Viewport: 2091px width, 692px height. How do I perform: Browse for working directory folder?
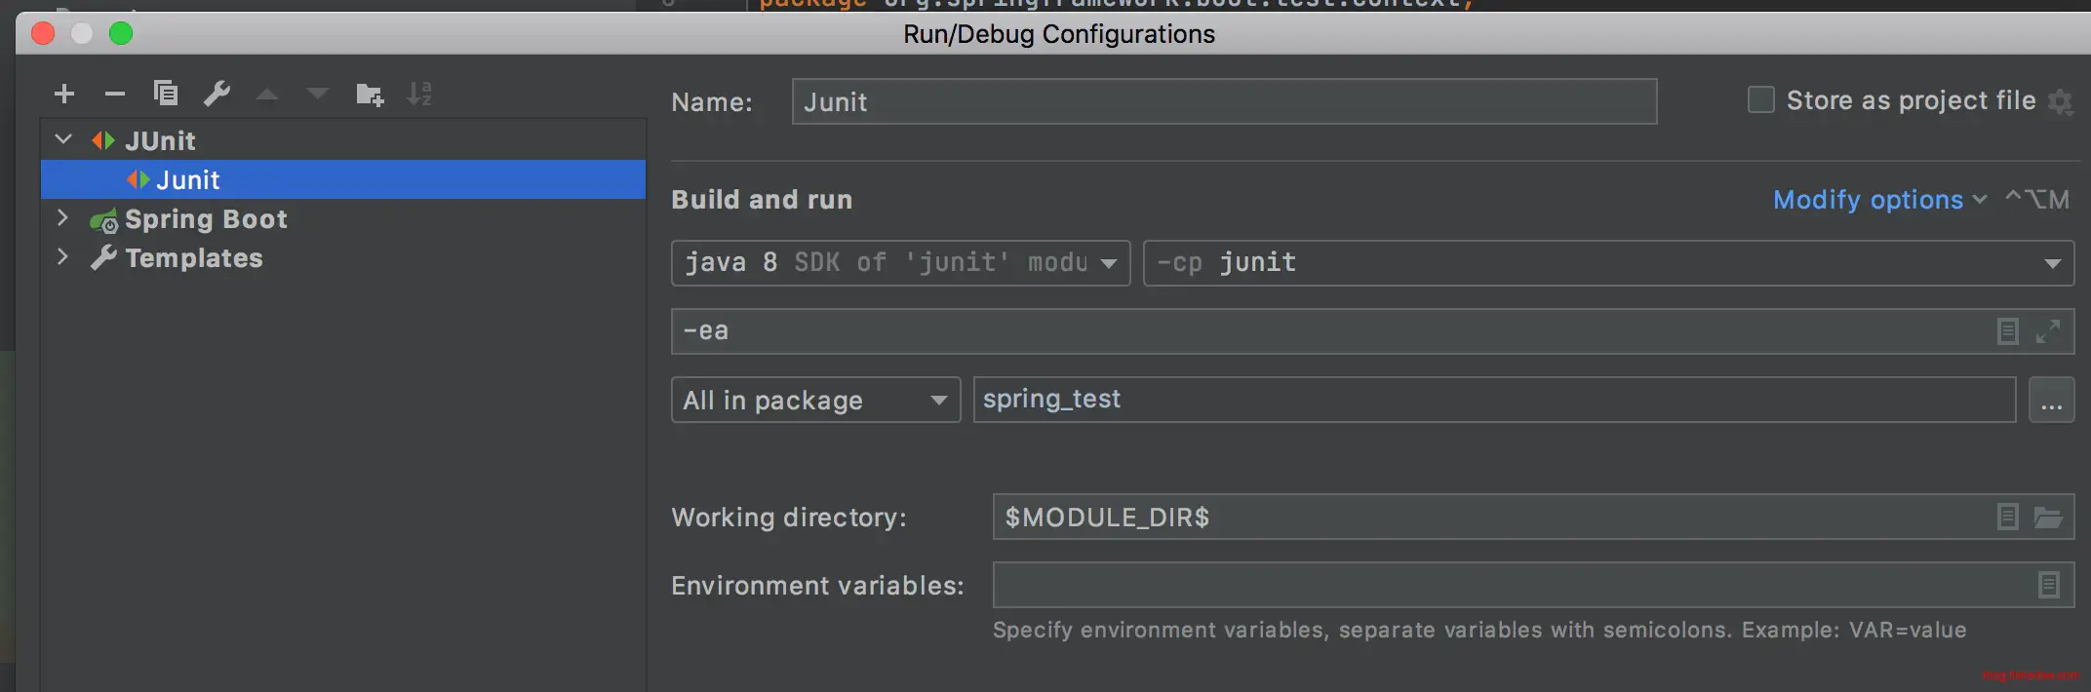click(2047, 518)
